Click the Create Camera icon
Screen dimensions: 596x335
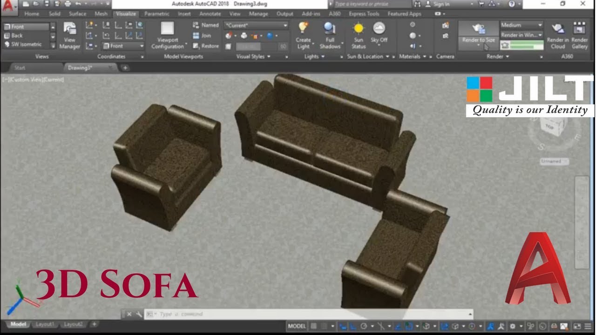pyautogui.click(x=446, y=25)
